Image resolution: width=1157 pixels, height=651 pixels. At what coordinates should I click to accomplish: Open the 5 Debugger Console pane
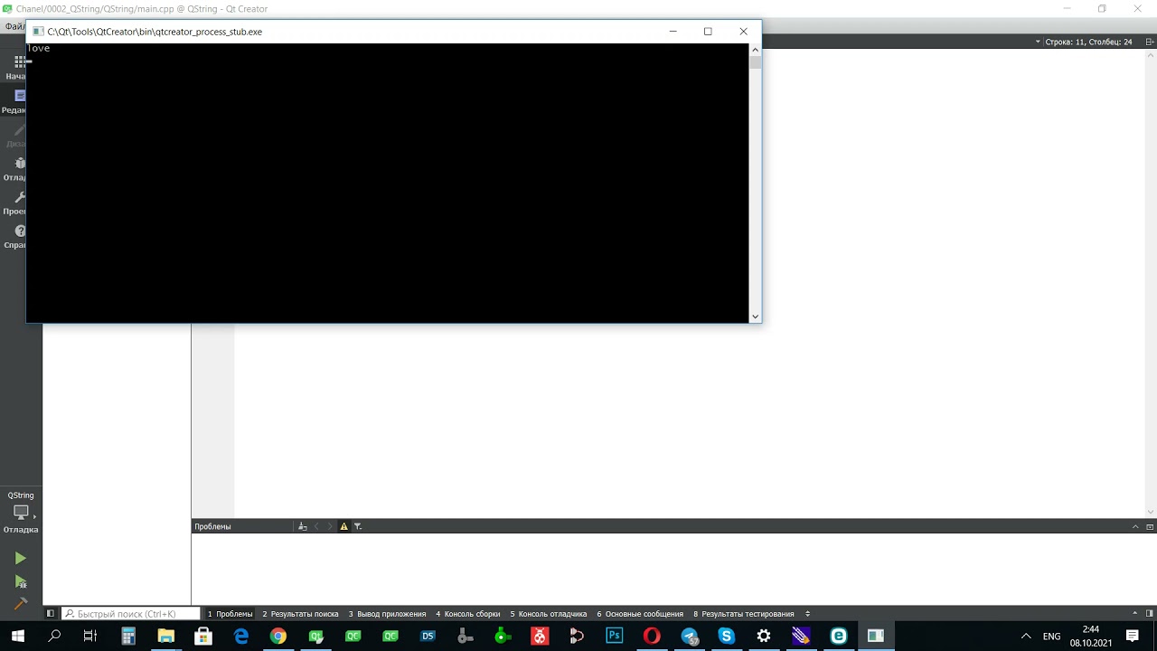549,614
